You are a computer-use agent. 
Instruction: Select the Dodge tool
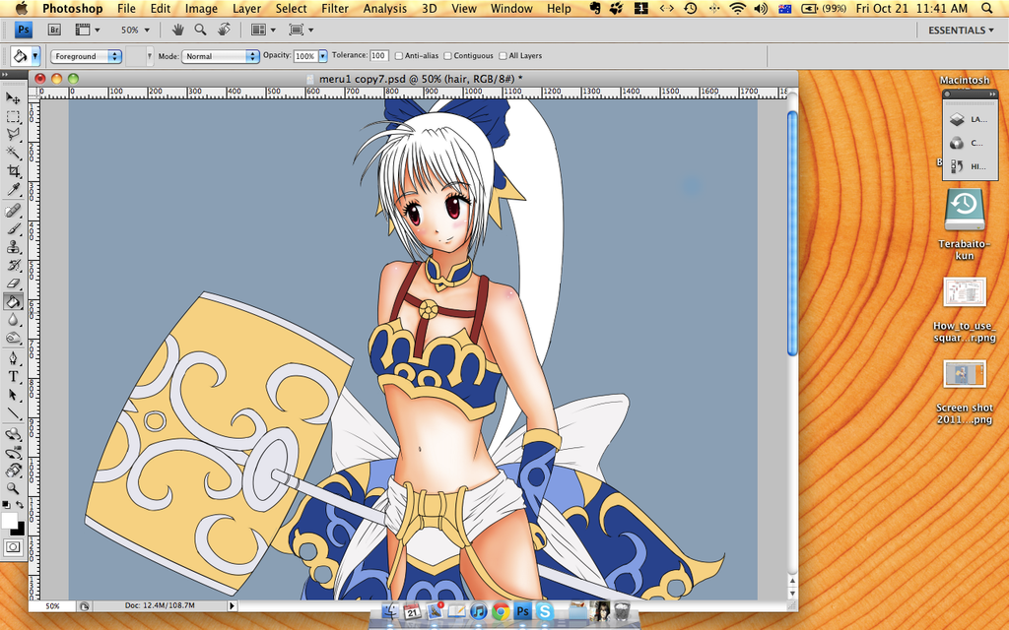(13, 338)
